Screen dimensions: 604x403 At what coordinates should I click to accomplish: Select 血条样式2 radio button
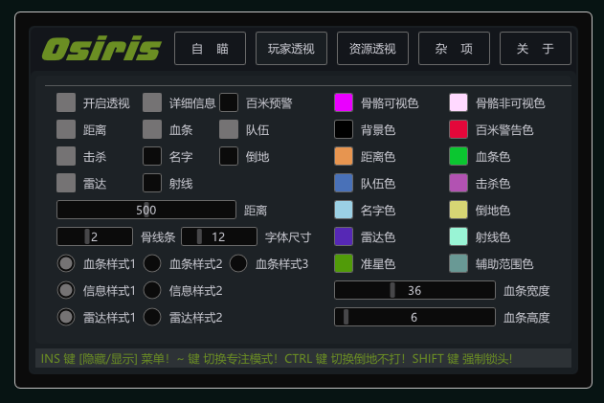pyautogui.click(x=152, y=263)
